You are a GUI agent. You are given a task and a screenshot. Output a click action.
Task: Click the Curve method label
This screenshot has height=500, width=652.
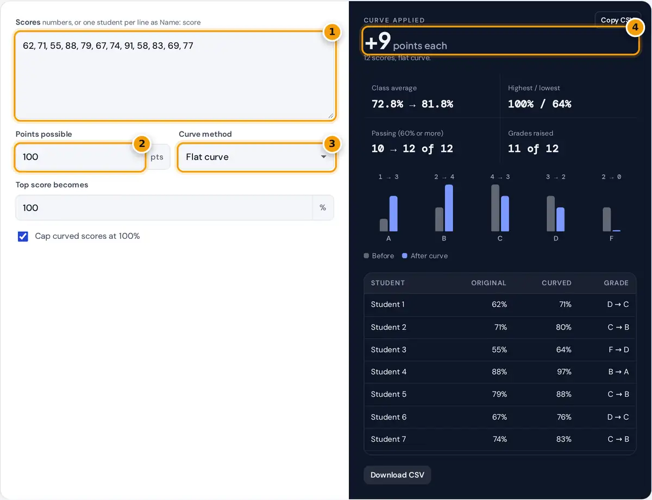pyautogui.click(x=205, y=134)
